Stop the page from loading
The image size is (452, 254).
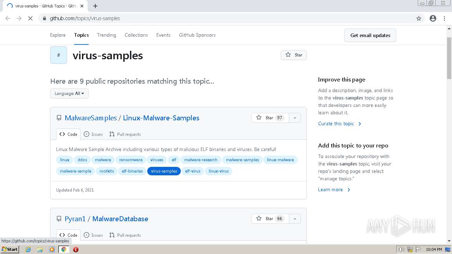click(x=30, y=18)
